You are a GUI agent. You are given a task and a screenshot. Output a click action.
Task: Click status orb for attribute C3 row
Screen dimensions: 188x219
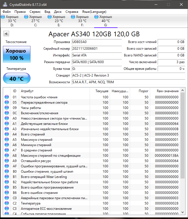(7, 208)
